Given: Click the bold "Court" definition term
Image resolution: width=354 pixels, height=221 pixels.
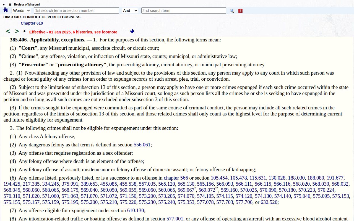Looking at the screenshot, I should (28, 48).
